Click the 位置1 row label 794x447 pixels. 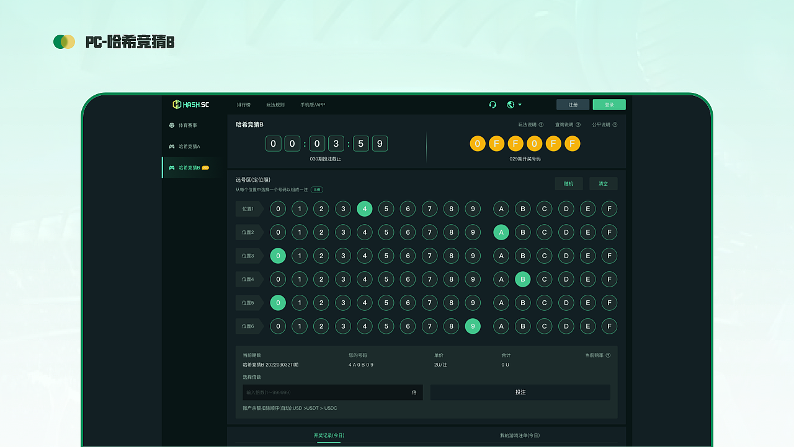point(249,209)
